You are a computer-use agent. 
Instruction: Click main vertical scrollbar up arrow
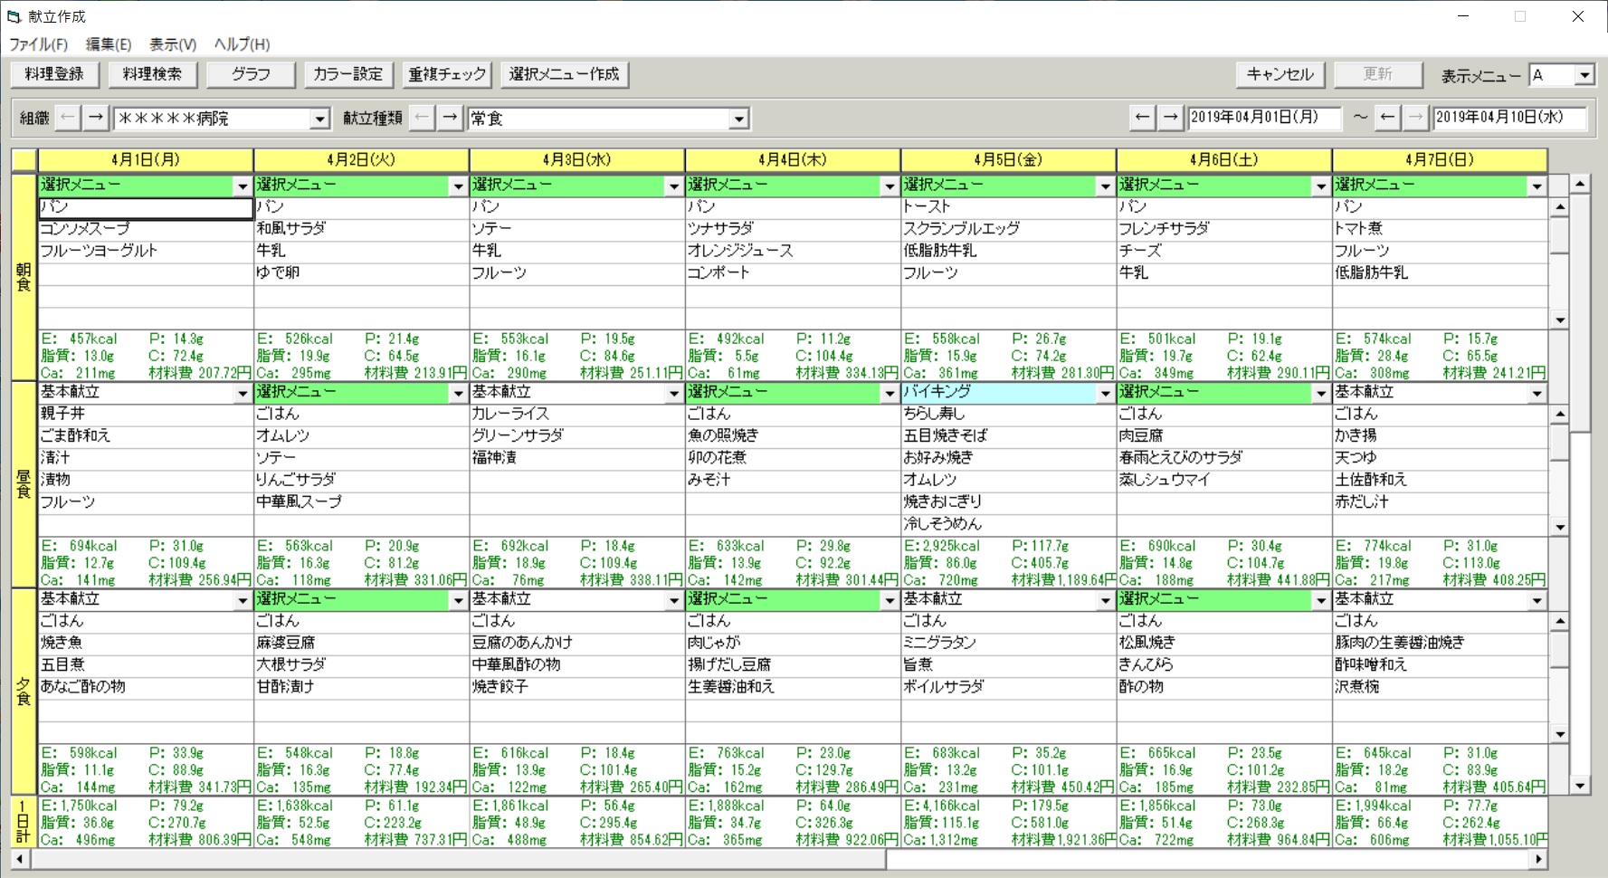[1580, 184]
